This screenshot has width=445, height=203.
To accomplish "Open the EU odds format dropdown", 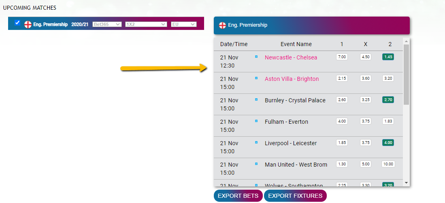I will [x=183, y=24].
